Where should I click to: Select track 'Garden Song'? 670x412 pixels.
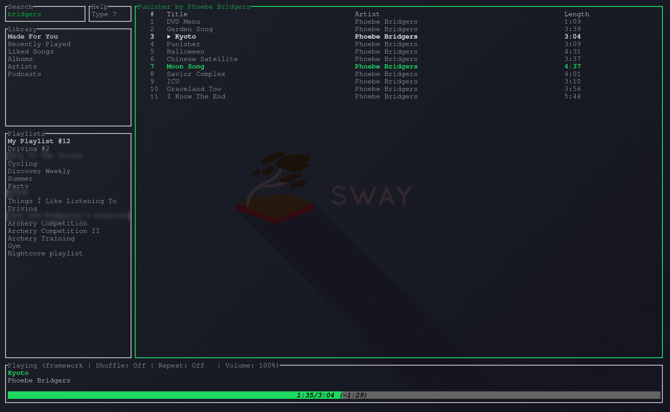[x=190, y=29]
